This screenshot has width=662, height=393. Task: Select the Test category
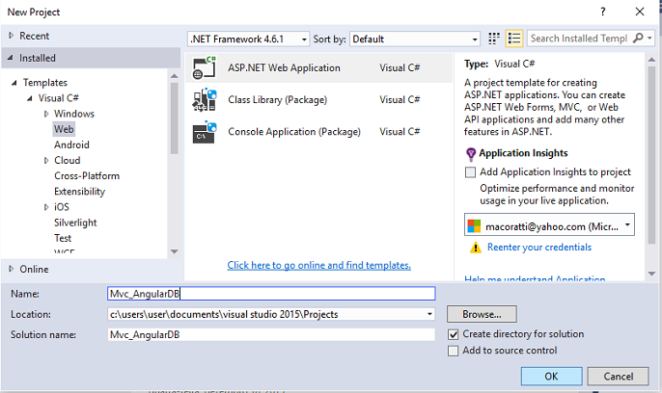[x=63, y=239]
